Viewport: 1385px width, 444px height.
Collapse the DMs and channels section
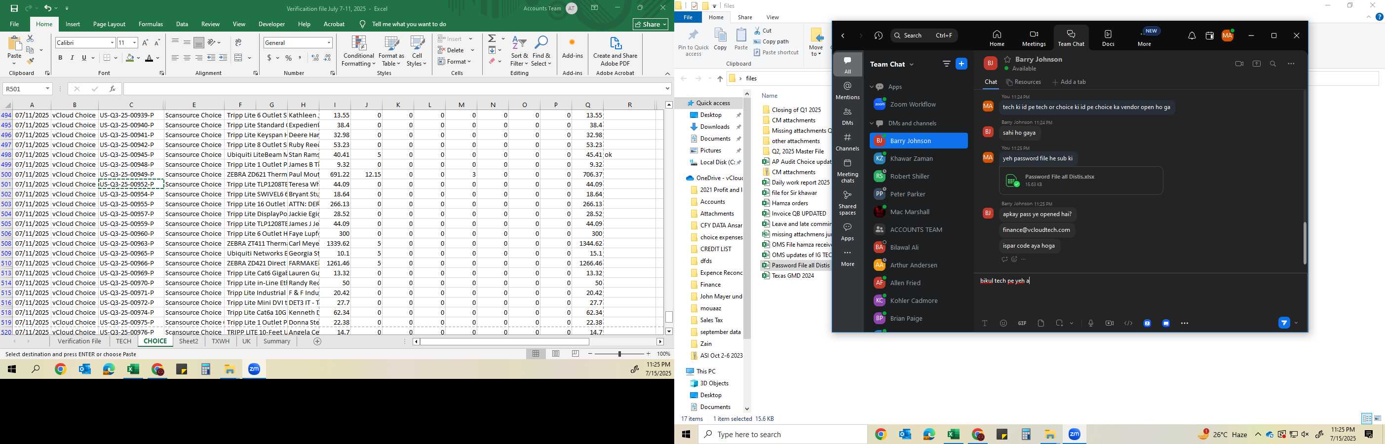(872, 124)
